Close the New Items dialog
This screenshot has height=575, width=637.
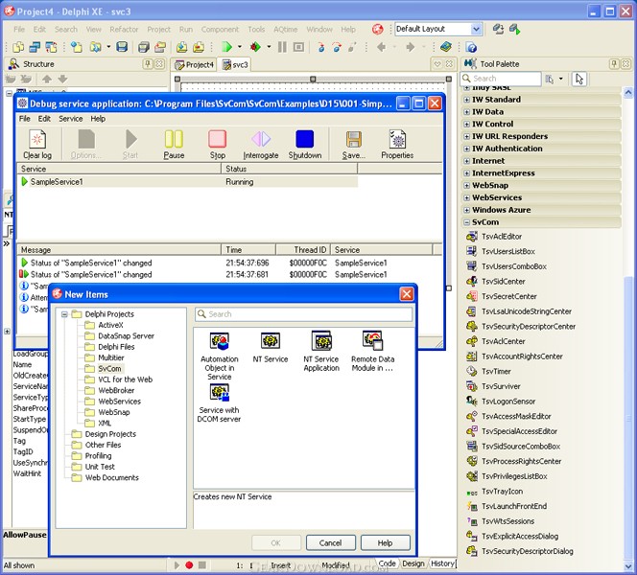click(407, 294)
